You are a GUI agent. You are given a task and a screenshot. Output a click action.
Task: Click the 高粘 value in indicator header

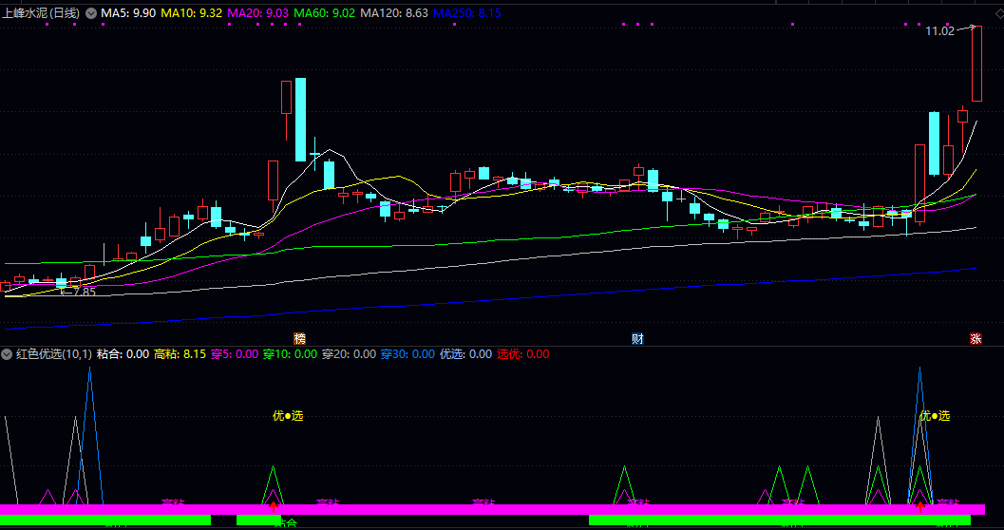coord(180,354)
